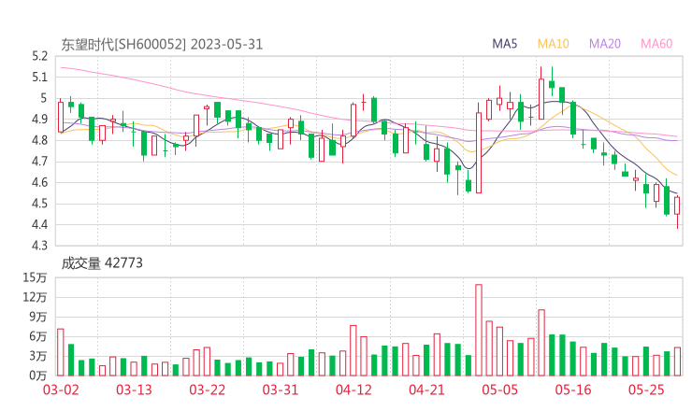The width and height of the screenshot is (692, 411).
Task: Click the 5.1 price axis label
Action: click(39, 78)
